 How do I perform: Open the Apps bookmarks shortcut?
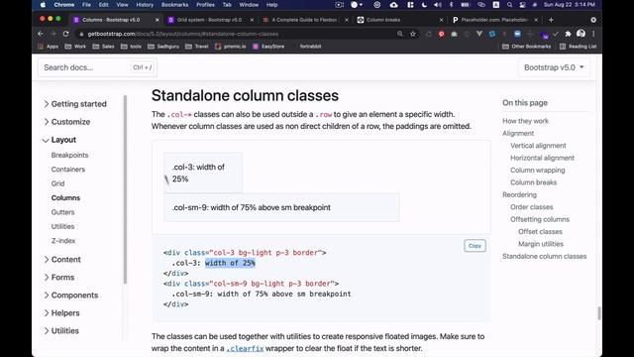49,47
